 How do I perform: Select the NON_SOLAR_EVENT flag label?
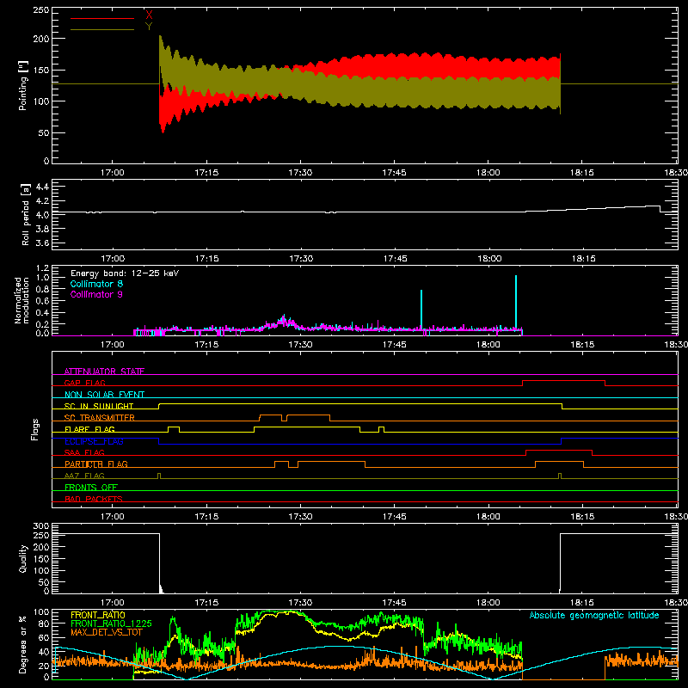click(104, 395)
